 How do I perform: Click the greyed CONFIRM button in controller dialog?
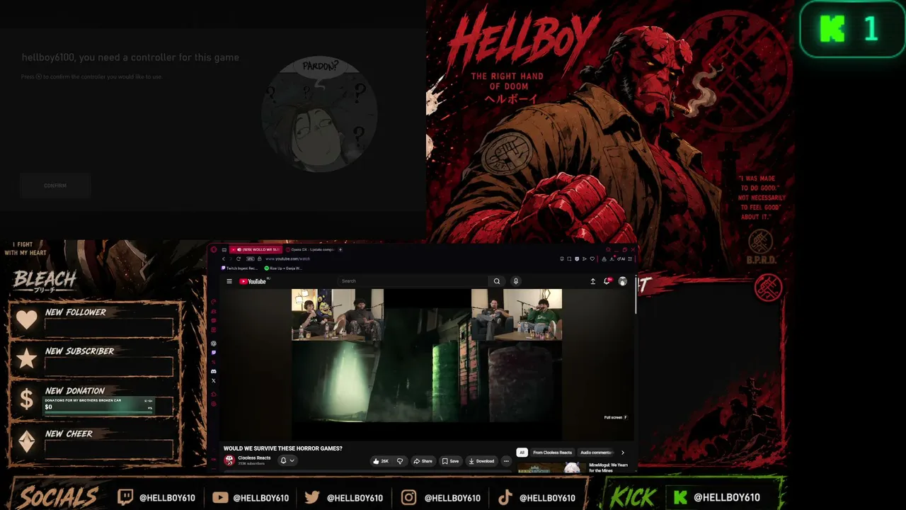click(55, 186)
